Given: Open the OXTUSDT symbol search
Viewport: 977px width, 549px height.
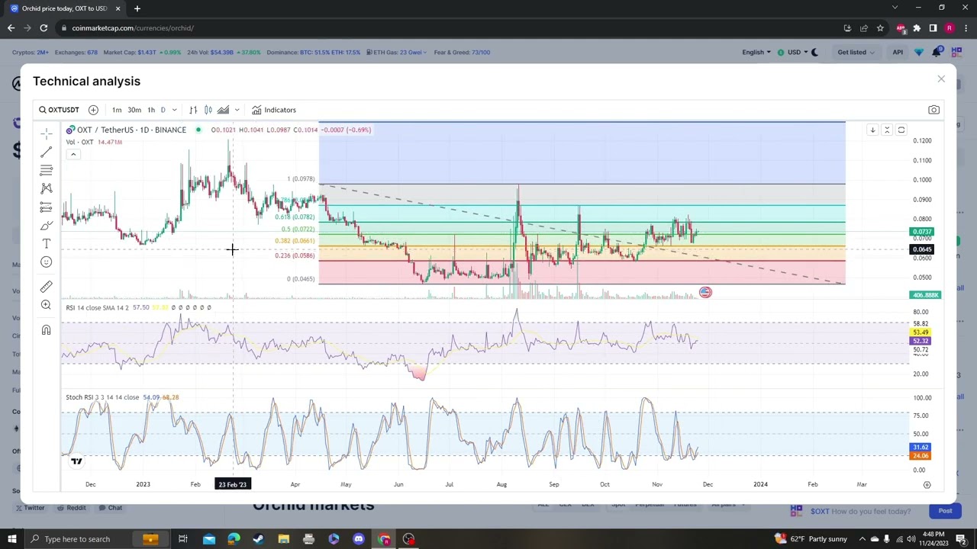Looking at the screenshot, I should [x=59, y=110].
